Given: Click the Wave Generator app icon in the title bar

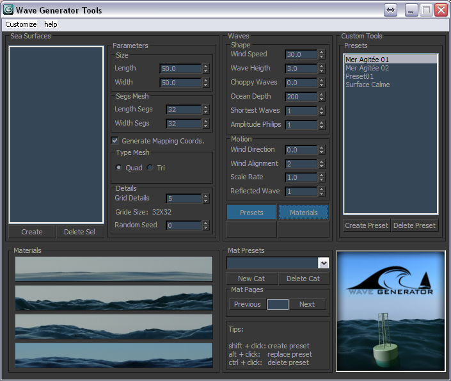Looking at the screenshot, I should [8, 10].
